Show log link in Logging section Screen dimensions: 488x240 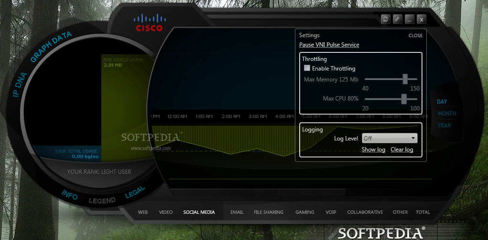pyautogui.click(x=373, y=150)
